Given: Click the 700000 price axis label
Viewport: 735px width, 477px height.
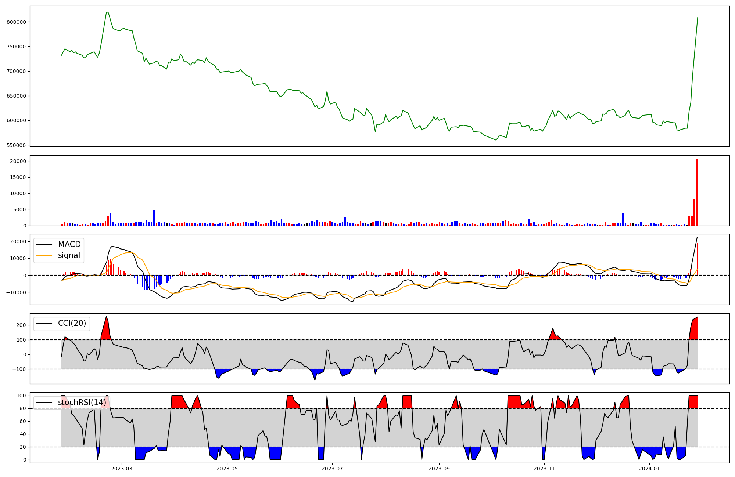Looking at the screenshot, I should click(17, 71).
